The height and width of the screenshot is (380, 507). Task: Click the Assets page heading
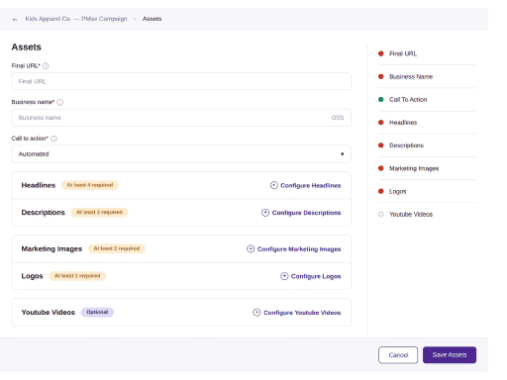coord(27,47)
